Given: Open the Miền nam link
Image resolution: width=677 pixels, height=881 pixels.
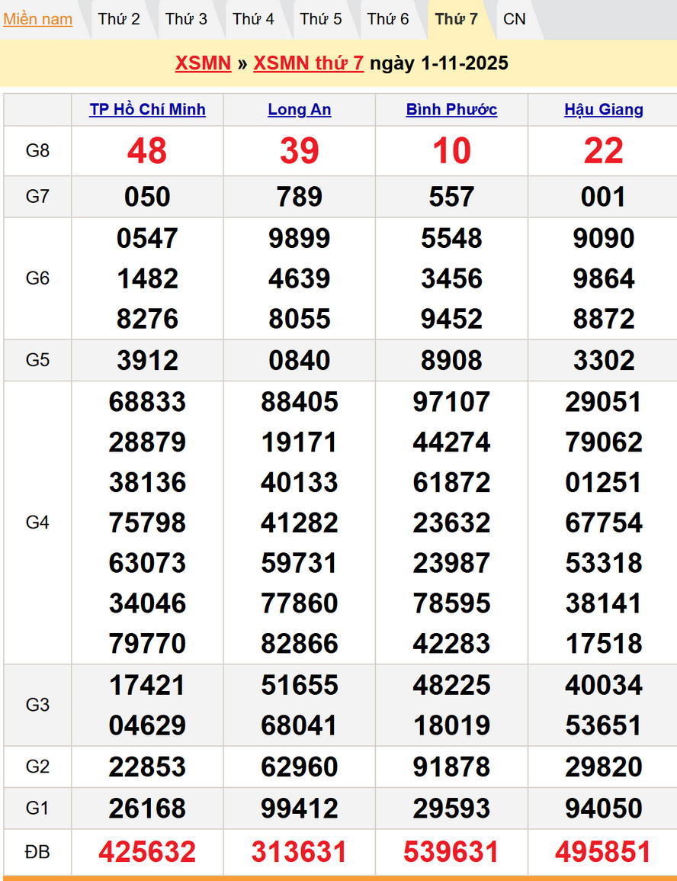Looking at the screenshot, I should click(38, 19).
